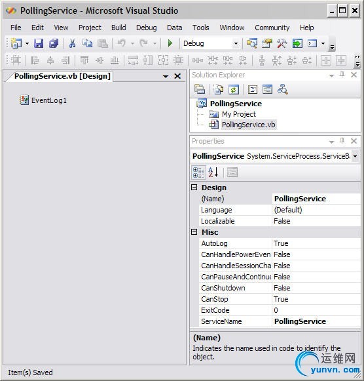Click the AutoLog property value True
The width and height of the screenshot is (364, 381).
pyautogui.click(x=316, y=243)
